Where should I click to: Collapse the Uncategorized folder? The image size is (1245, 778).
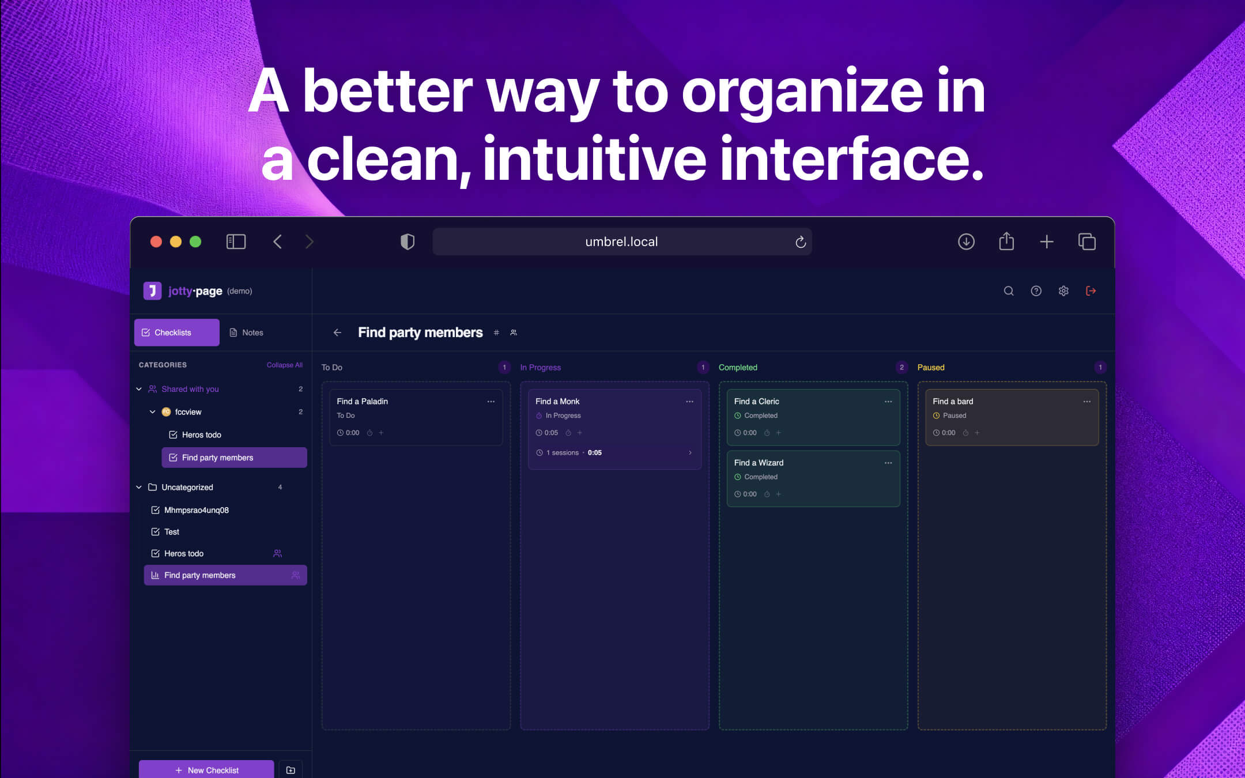coord(139,487)
